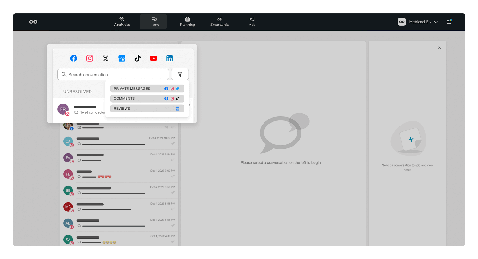The width and height of the screenshot is (478, 259).
Task: Open the Ads tab
Action: coord(252,22)
